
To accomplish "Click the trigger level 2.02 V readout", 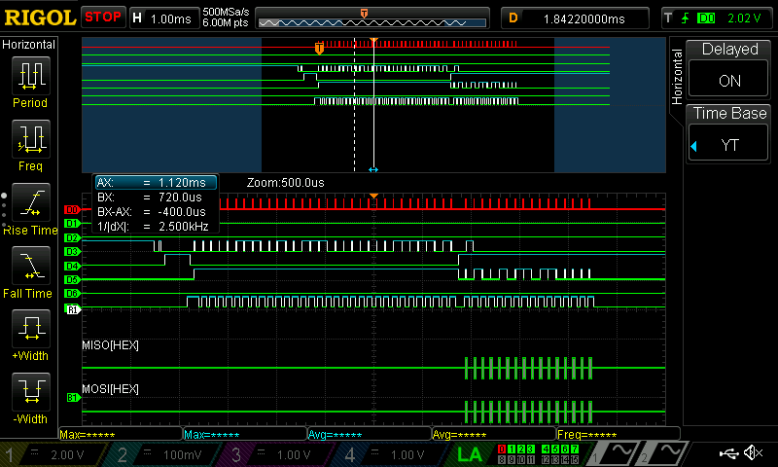I will tap(744, 18).
